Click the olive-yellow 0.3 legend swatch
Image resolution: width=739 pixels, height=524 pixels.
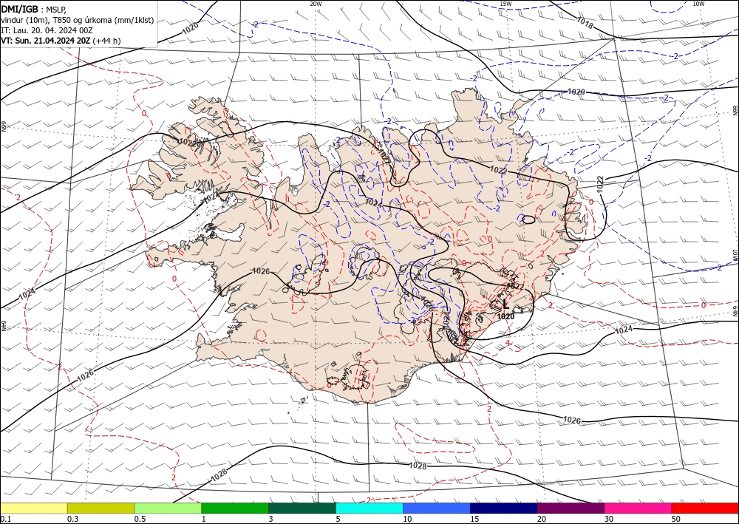click(101, 508)
